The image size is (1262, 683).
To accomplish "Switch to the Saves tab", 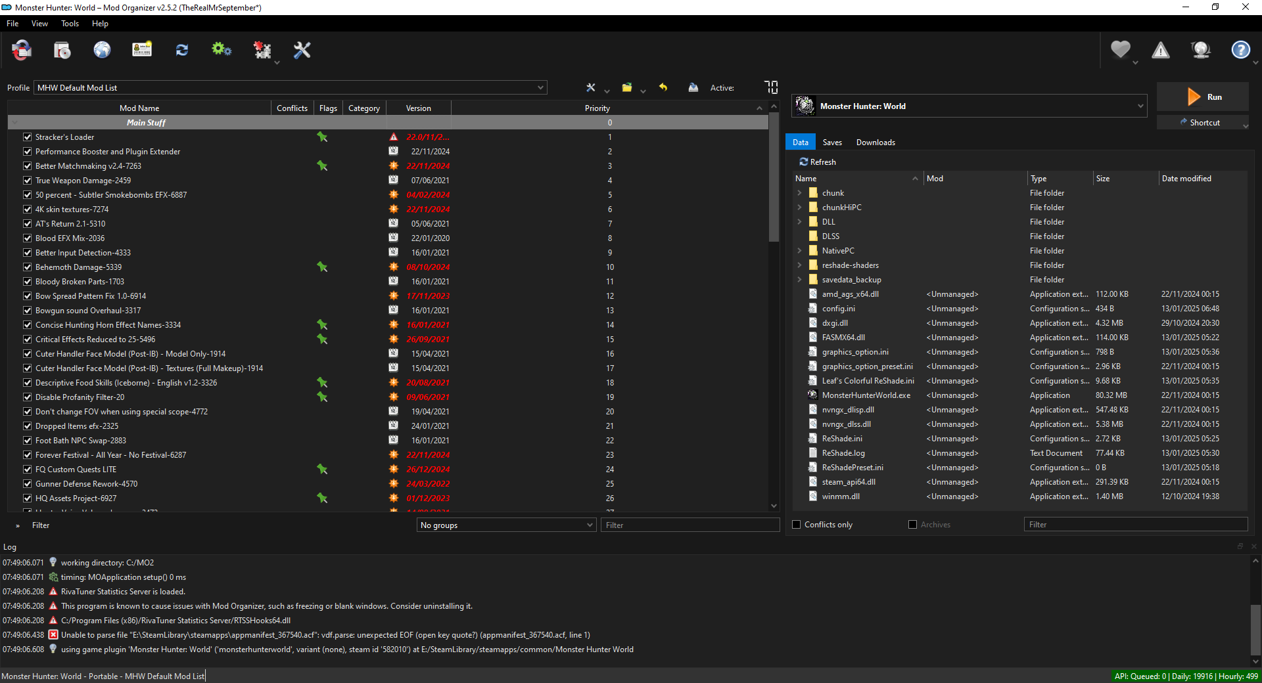I will click(832, 143).
